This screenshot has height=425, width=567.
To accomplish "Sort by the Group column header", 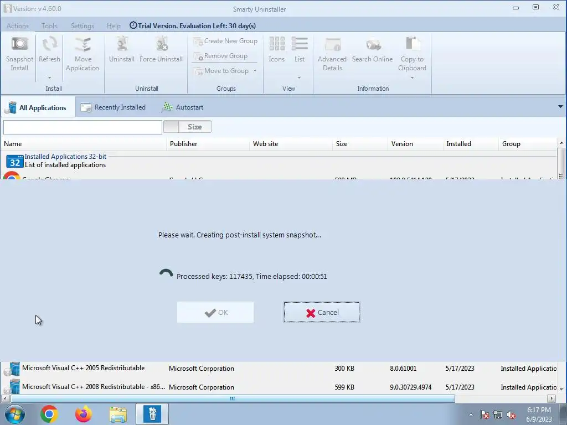I will 528,144.
